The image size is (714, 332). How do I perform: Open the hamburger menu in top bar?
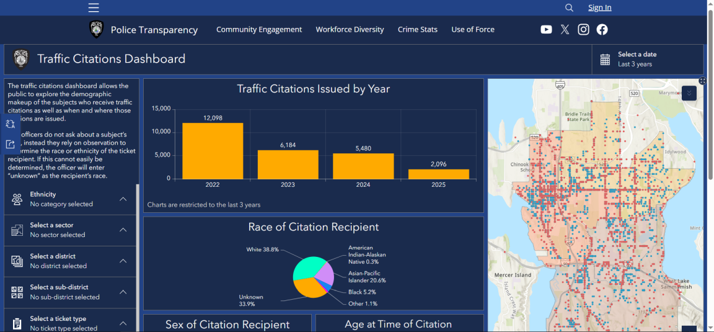click(94, 7)
